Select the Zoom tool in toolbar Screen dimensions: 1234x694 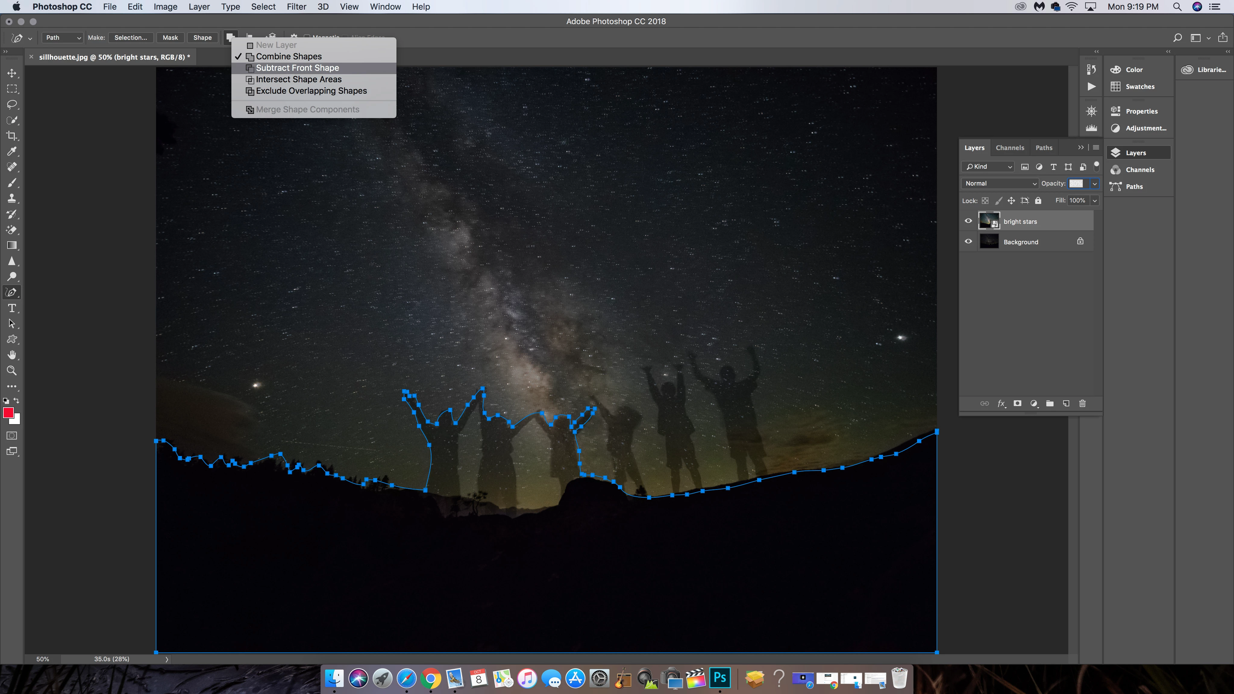[x=12, y=371]
